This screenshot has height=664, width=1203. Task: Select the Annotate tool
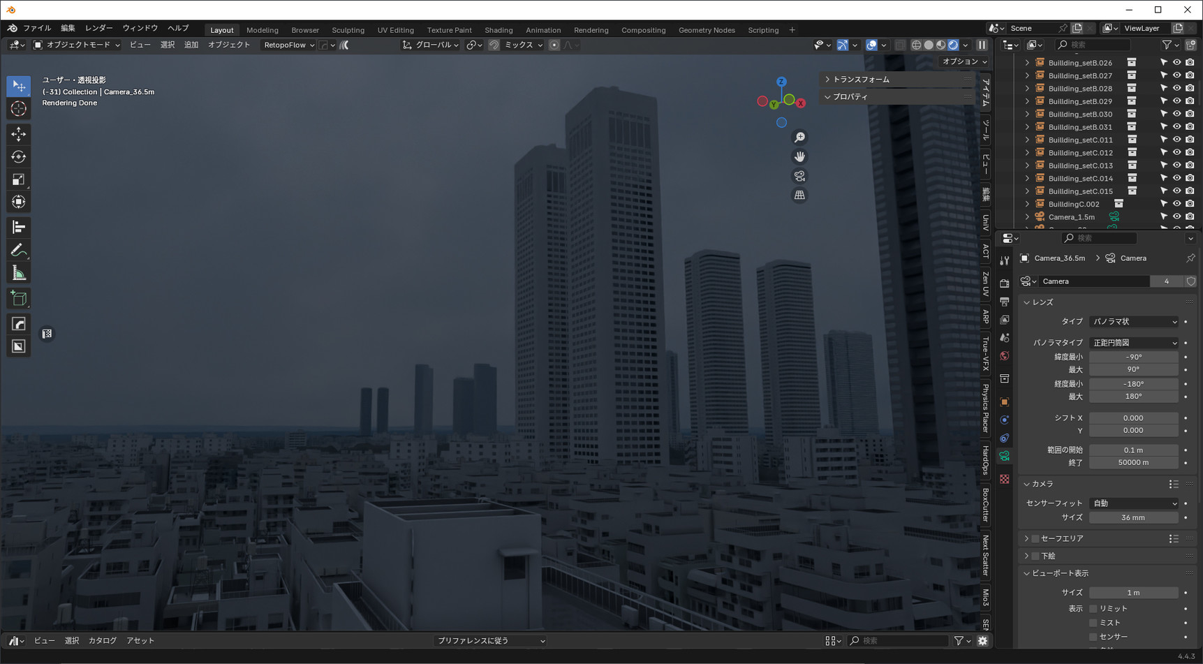[19, 250]
